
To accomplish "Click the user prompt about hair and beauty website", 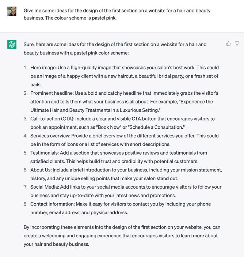I will point(117,14).
